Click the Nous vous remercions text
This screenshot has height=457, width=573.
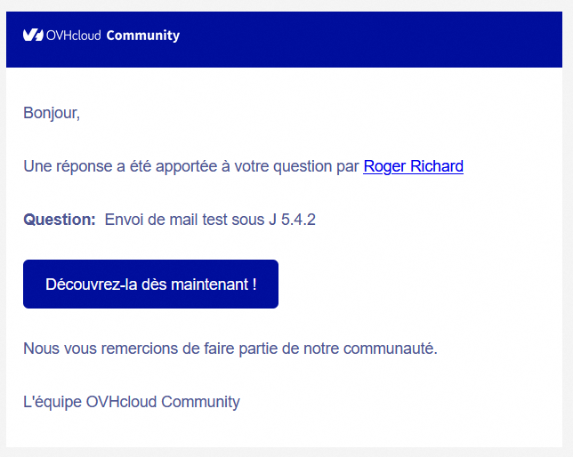[x=98, y=349]
